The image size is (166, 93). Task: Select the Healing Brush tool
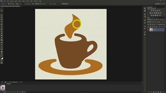click(2, 24)
